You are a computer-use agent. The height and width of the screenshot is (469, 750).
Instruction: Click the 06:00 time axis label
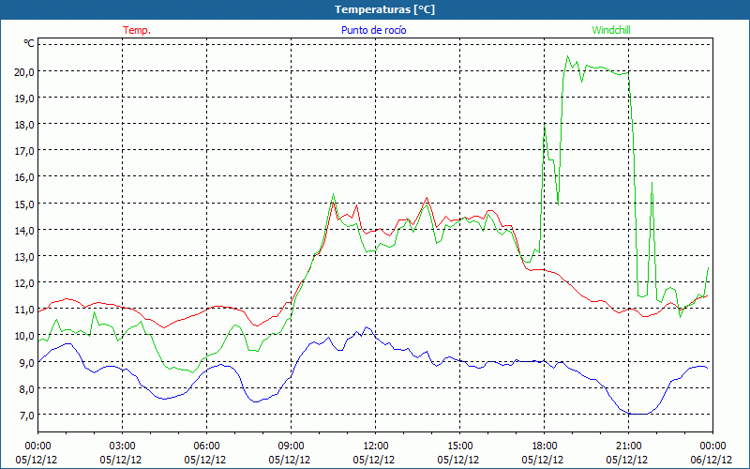206,446
